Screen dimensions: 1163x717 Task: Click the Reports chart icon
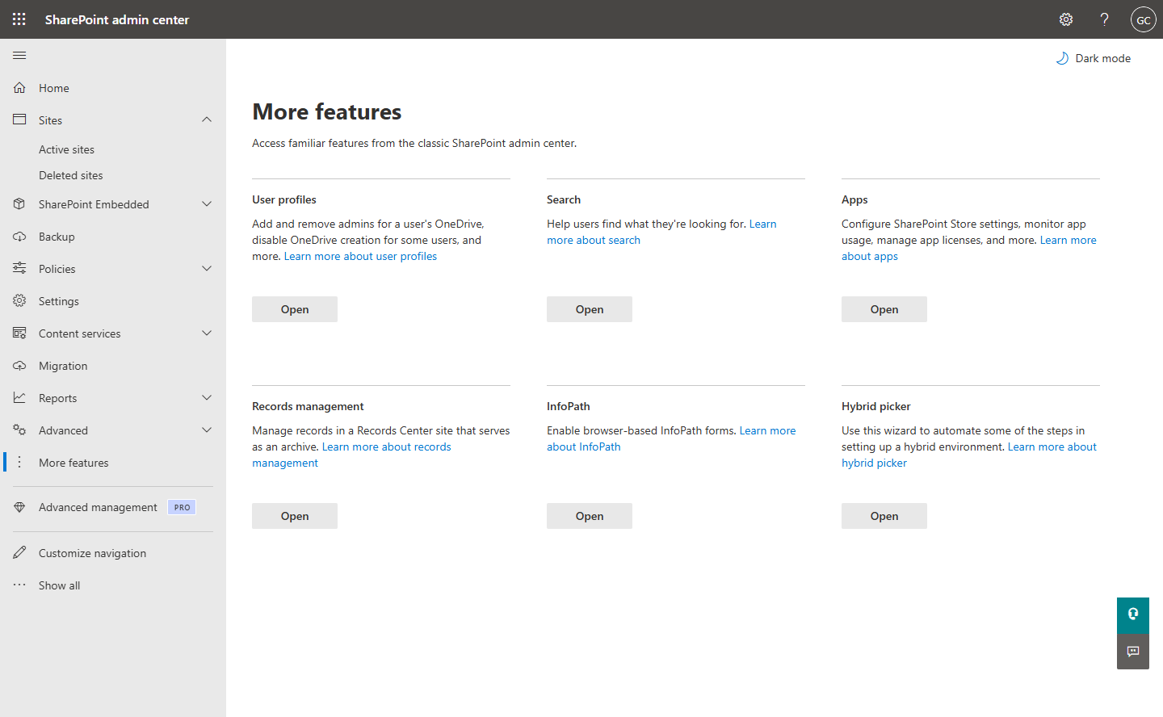click(x=19, y=397)
